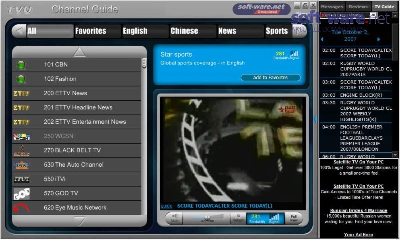400x240 pixels.
Task: Go to the next day in TV Guide
Action: (378, 39)
